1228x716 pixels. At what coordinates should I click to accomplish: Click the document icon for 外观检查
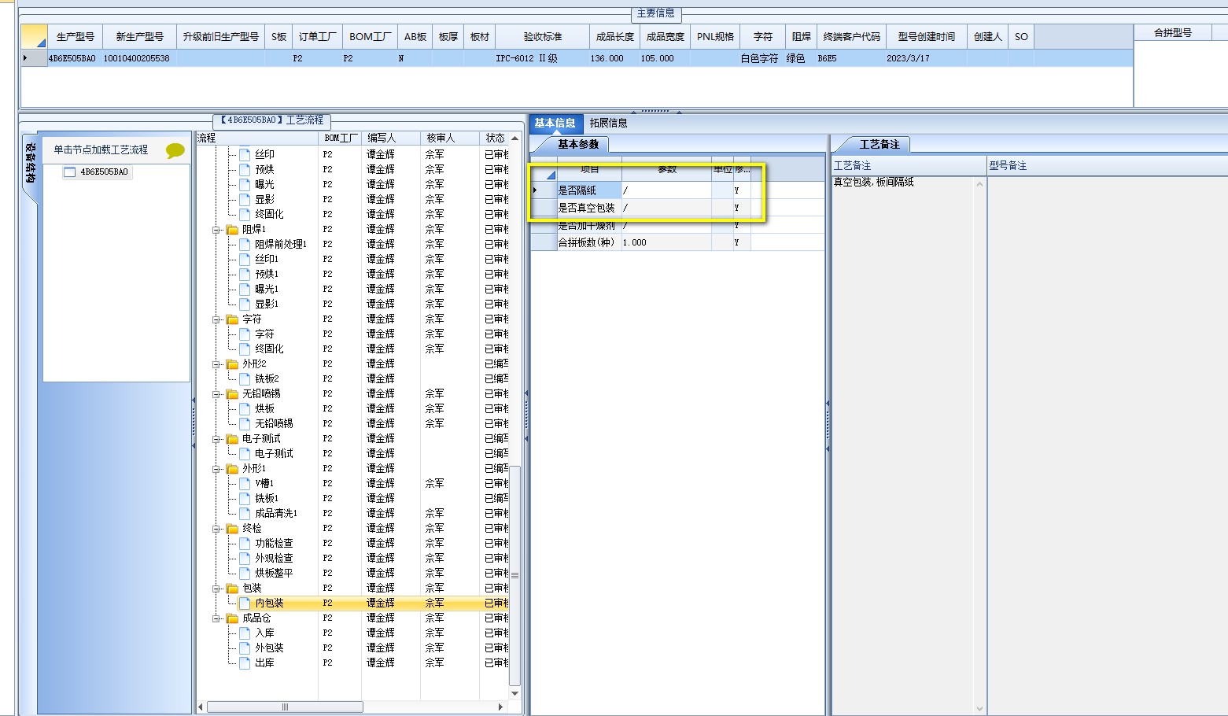(x=245, y=559)
